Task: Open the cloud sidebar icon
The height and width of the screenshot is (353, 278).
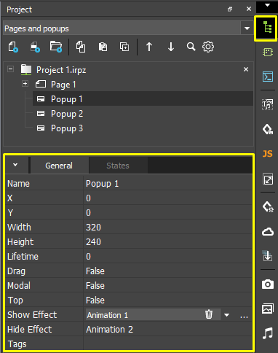Action: click(268, 232)
